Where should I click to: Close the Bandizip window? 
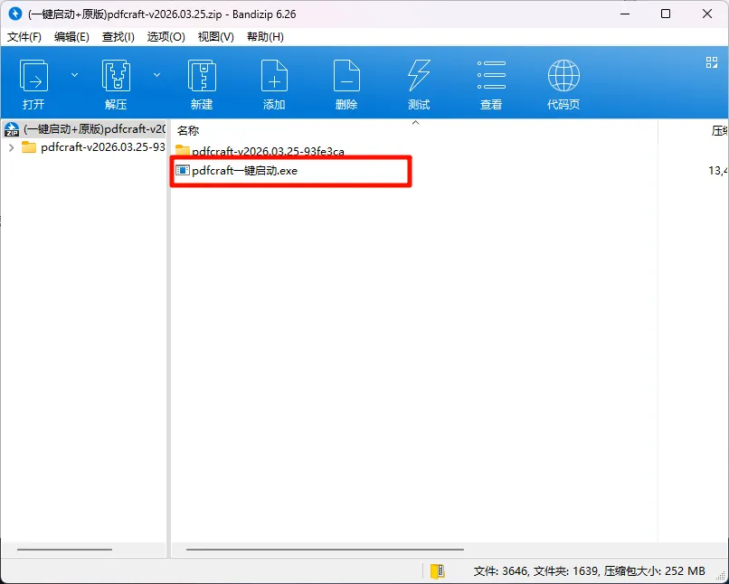click(707, 14)
